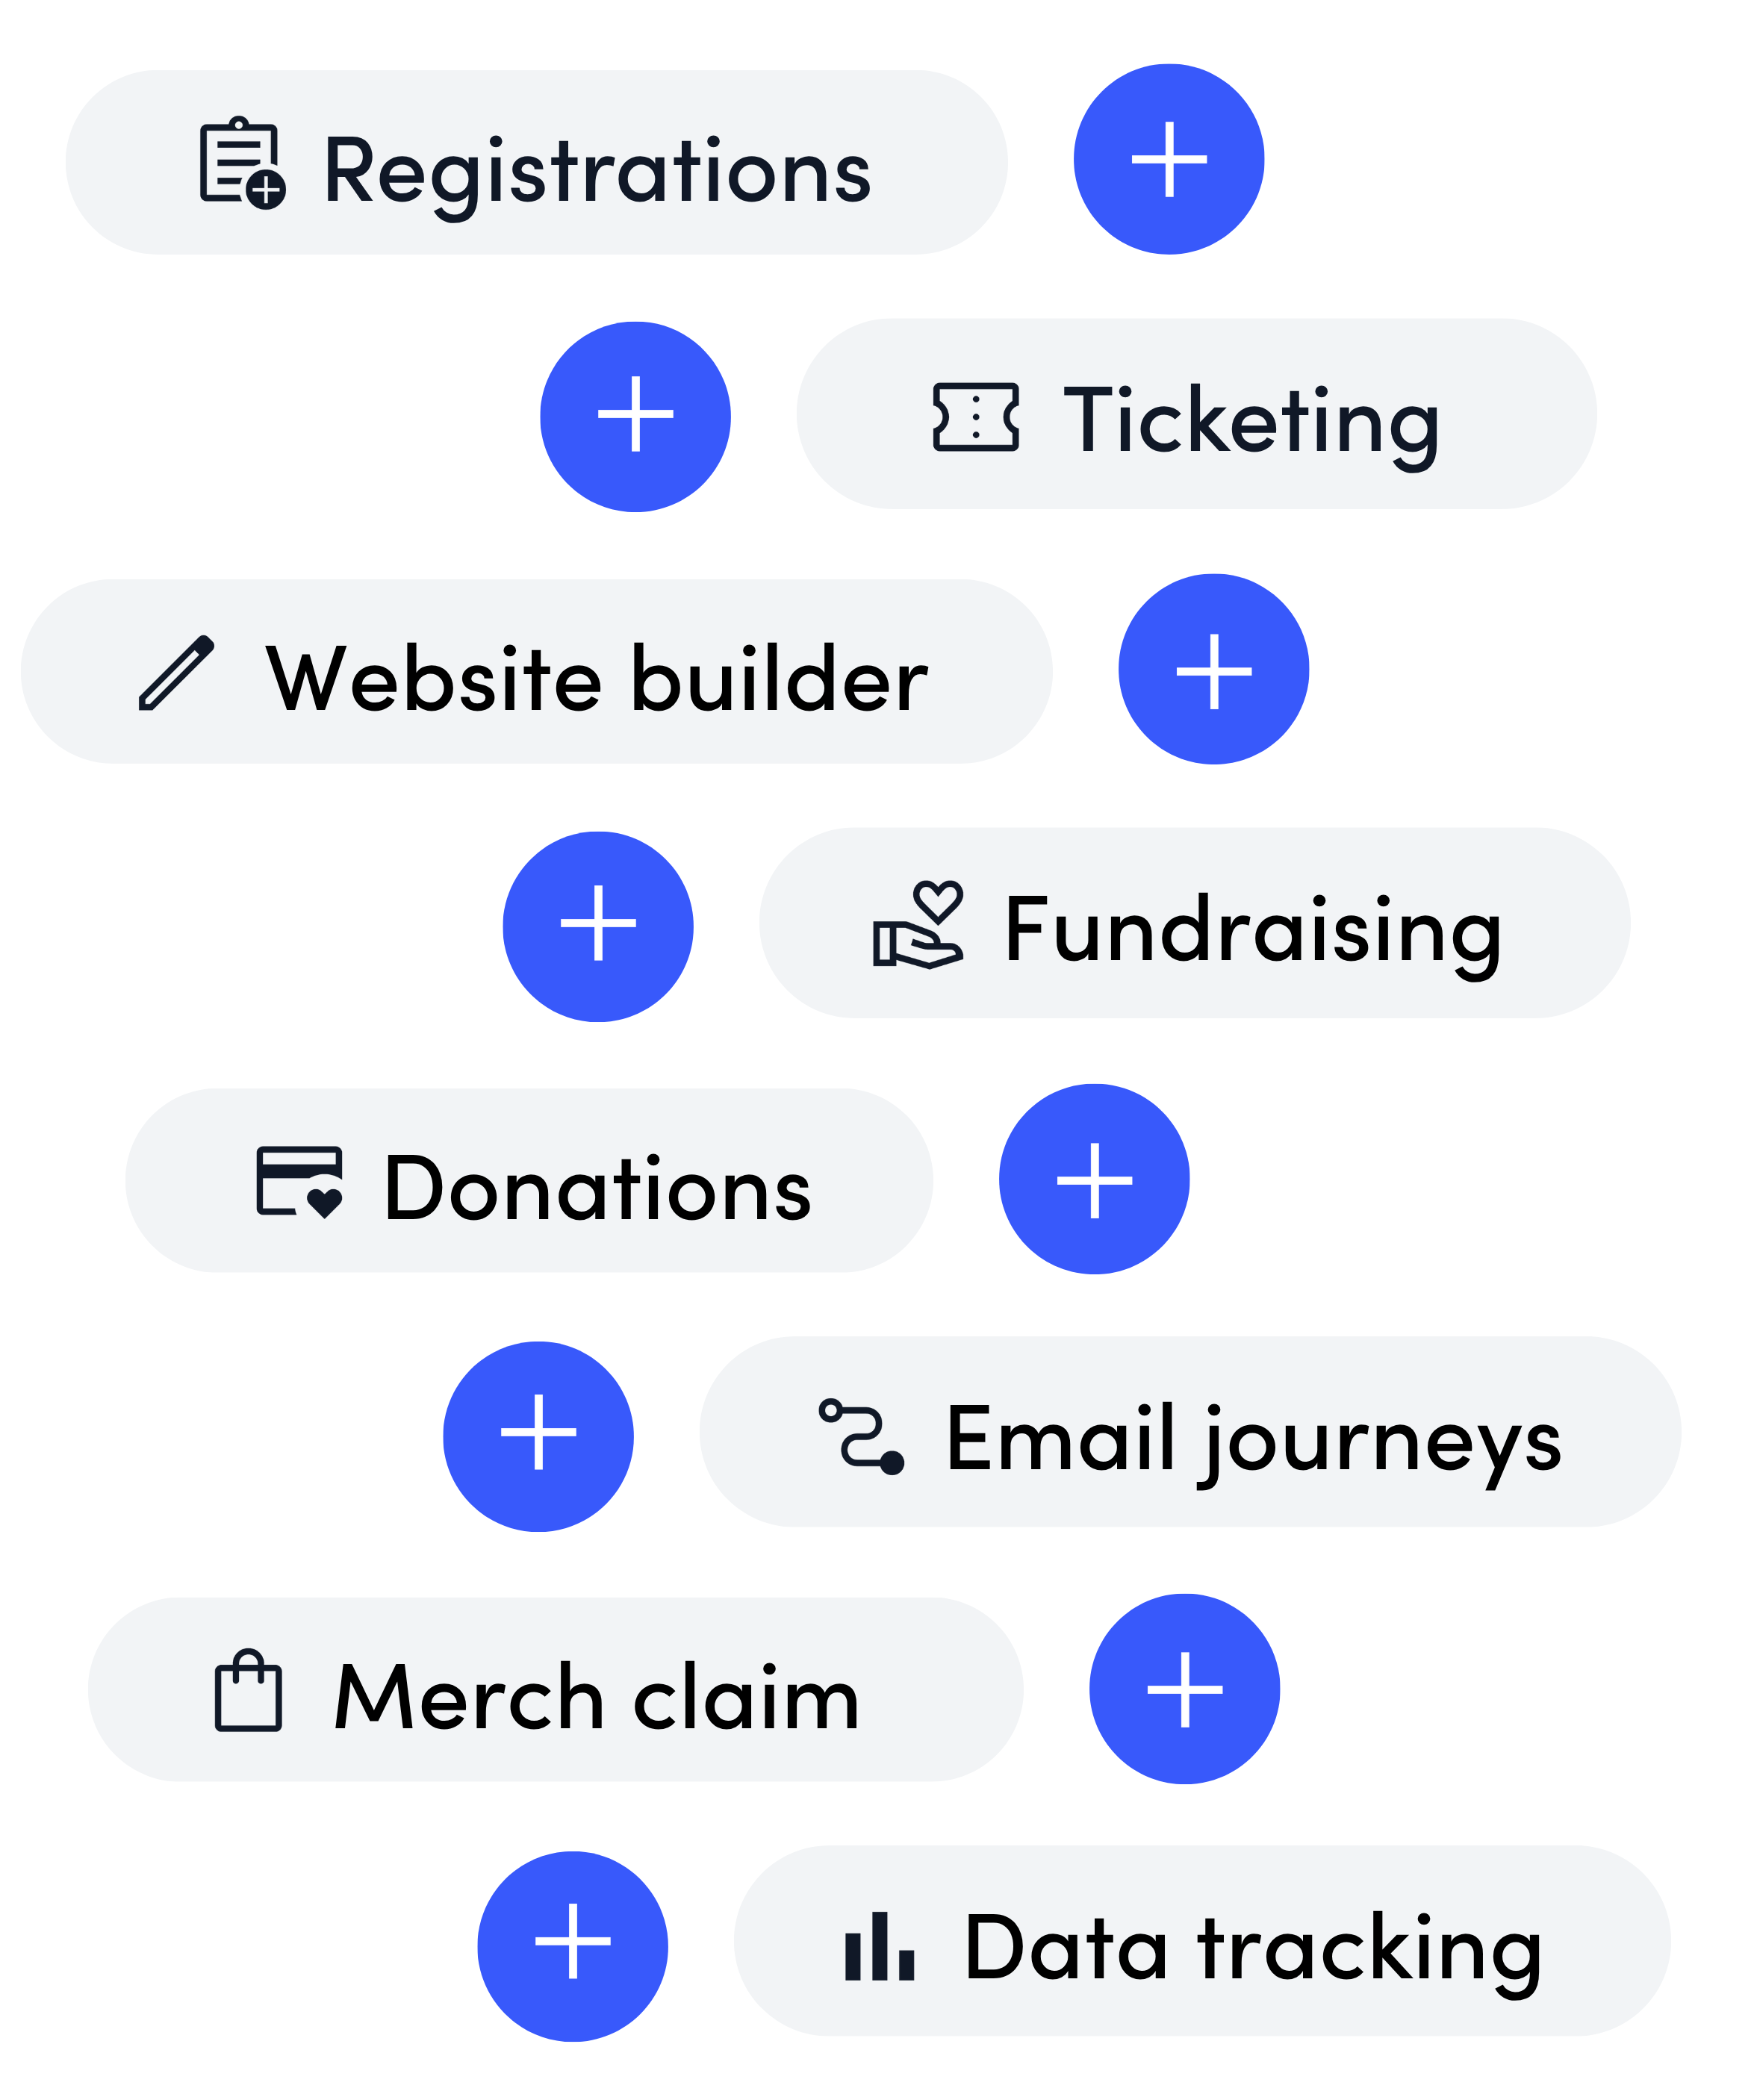Select the Data tracking text label

point(1254,1952)
